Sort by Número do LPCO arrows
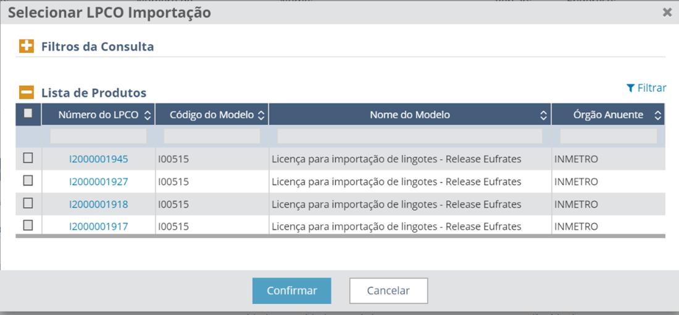Viewport: 679px width, 315px height. tap(147, 115)
